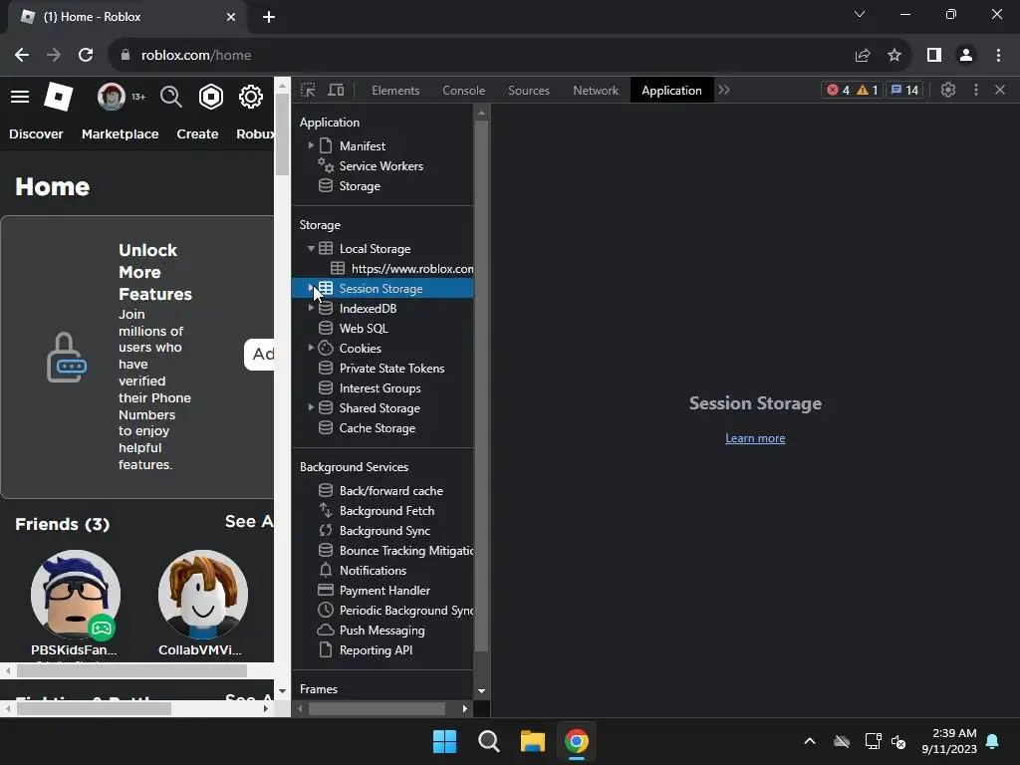The image size is (1020, 765).
Task: Click the Learn more link
Action: pos(755,438)
